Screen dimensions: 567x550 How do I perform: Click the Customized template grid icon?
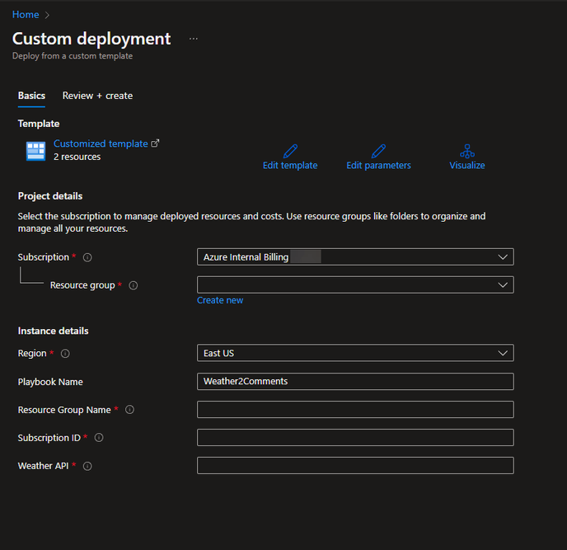click(35, 151)
